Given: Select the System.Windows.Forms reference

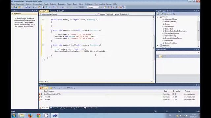Looking at the screenshot, I should tap(173, 38).
